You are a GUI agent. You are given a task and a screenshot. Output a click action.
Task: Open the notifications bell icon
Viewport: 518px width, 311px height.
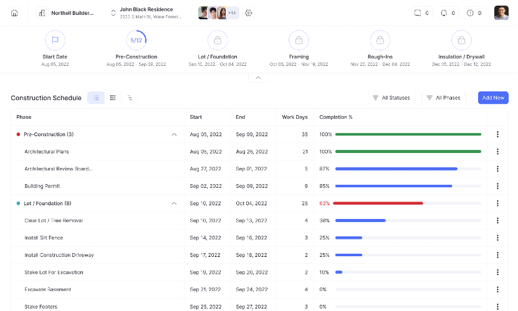[444, 13]
